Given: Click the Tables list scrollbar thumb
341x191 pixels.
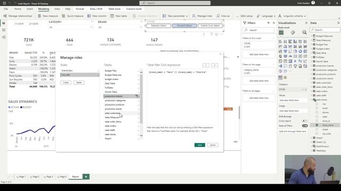Looking at the screenshot, I should tap(141, 99).
